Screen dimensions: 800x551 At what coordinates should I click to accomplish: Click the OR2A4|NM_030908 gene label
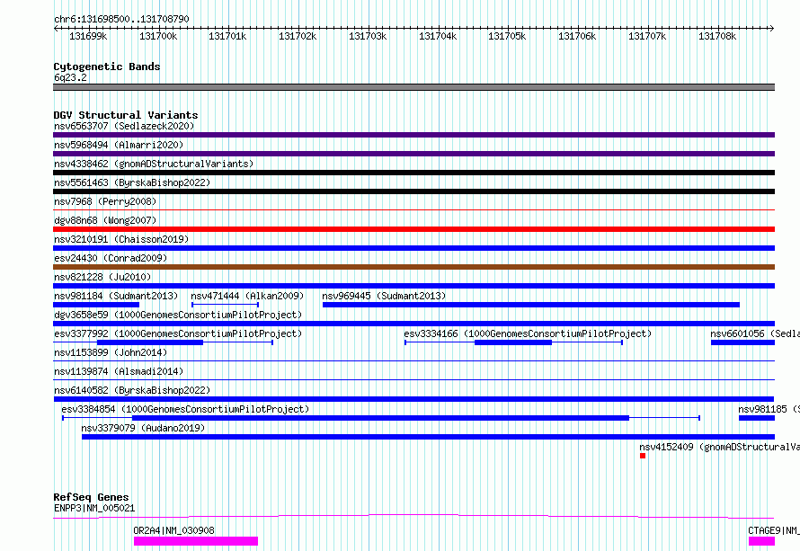(x=174, y=530)
